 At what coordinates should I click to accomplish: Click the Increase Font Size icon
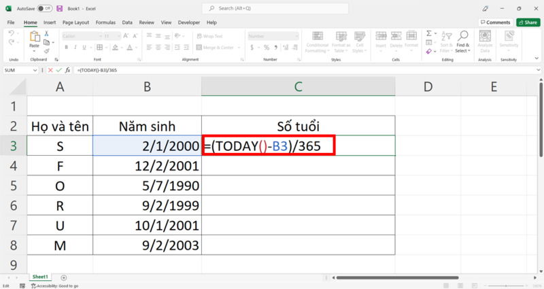[x=126, y=36]
